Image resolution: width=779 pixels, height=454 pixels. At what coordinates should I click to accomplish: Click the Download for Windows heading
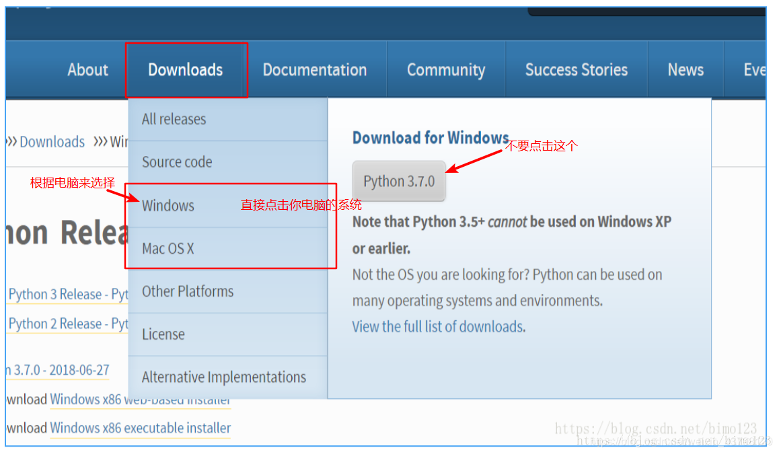[x=431, y=138]
